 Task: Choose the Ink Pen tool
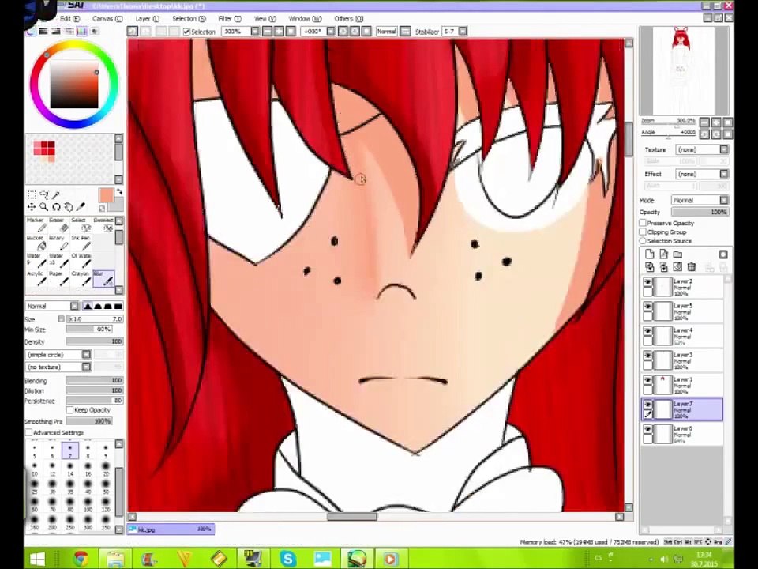pos(80,243)
